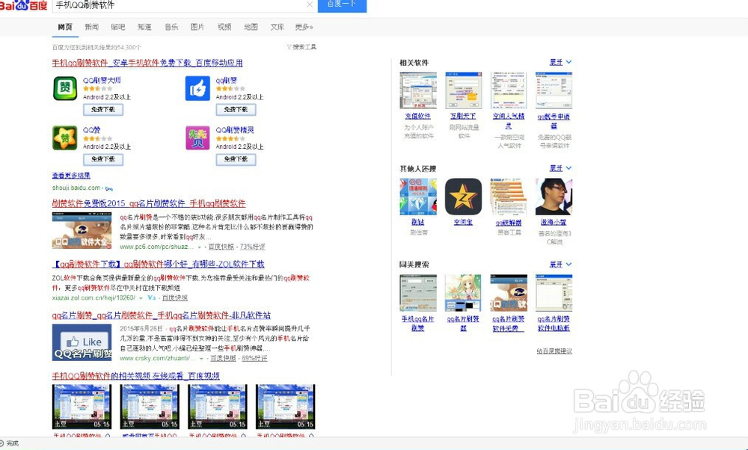Open the first related video thumbnail
Screen dimensions: 748x450
pos(82,407)
